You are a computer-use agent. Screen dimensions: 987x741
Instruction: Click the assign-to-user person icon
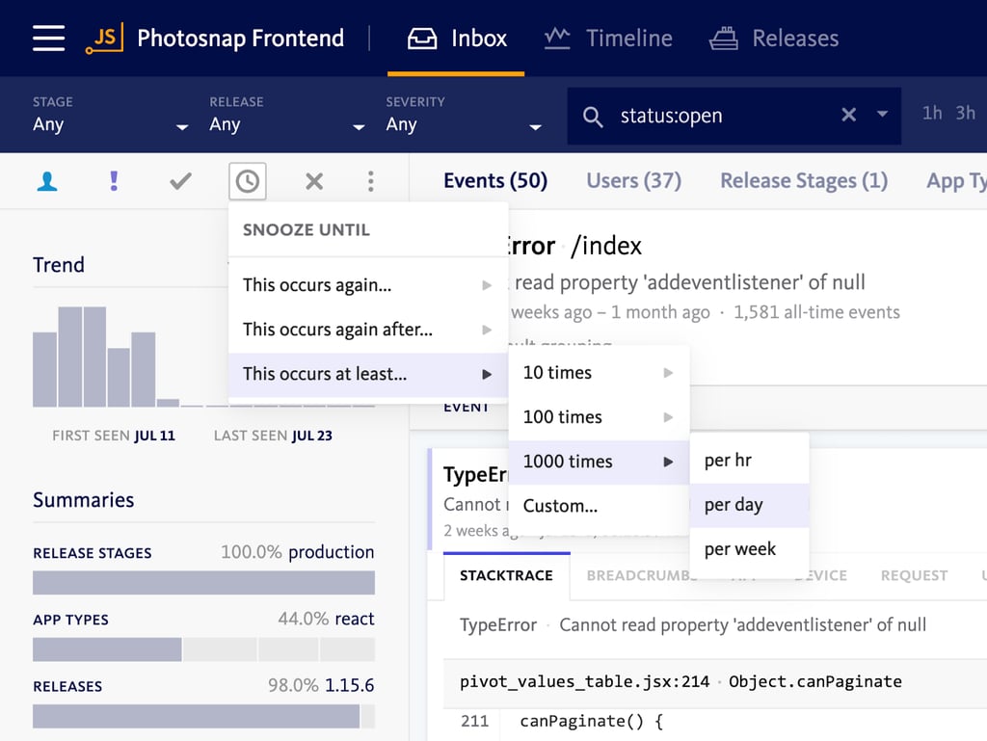click(46, 181)
